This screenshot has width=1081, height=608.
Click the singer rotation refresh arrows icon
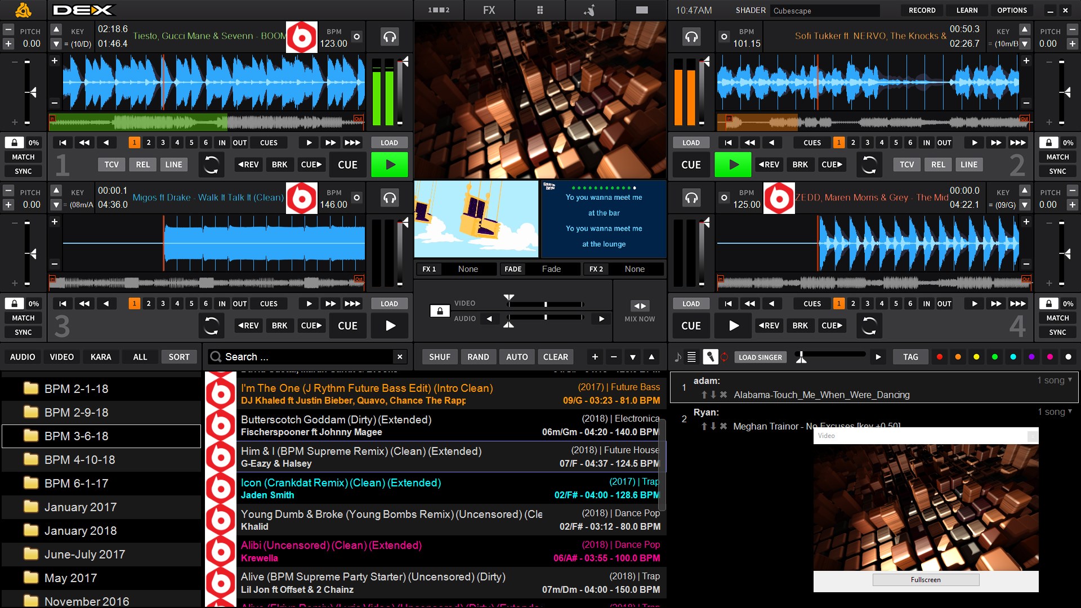(724, 356)
